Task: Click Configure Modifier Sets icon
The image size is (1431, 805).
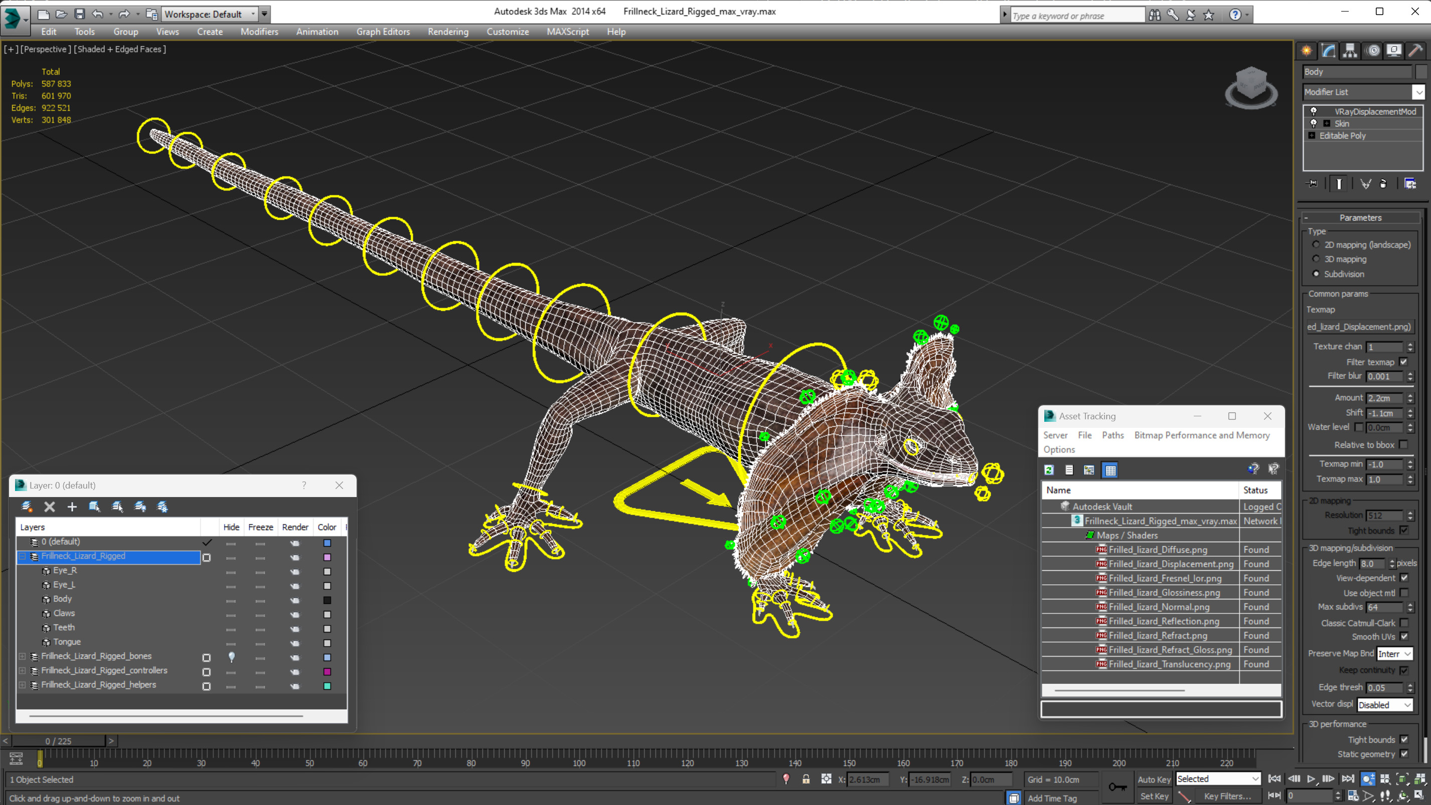Action: [1410, 184]
